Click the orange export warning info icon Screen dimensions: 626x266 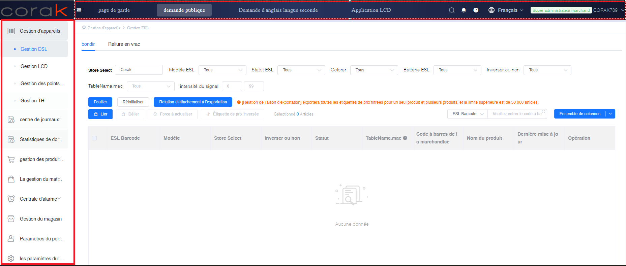[239, 102]
